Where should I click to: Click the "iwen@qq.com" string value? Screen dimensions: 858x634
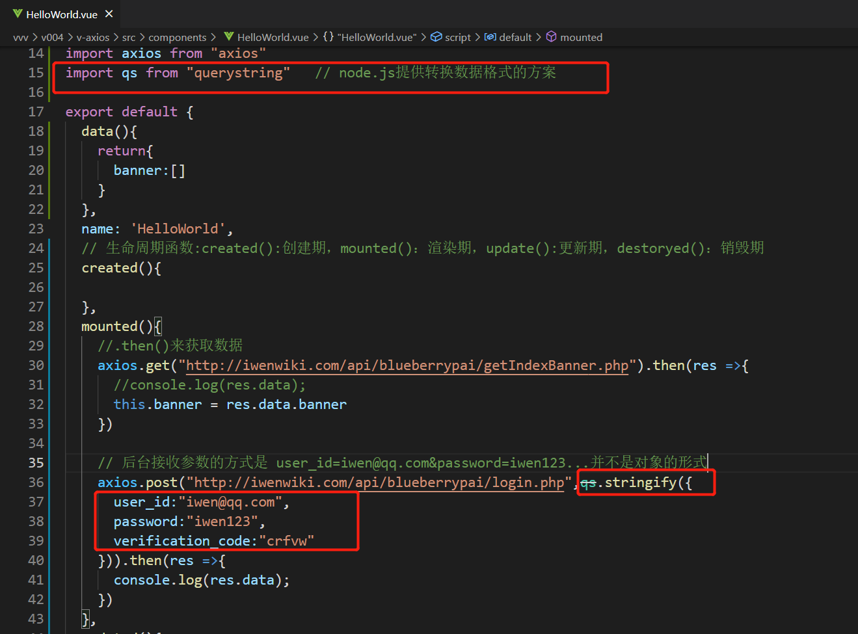(x=230, y=502)
